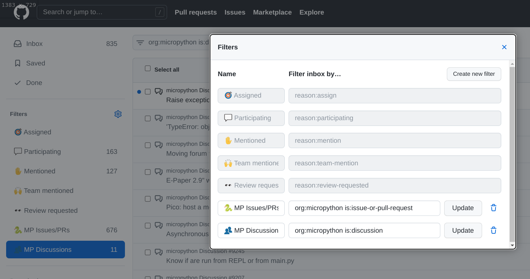Delete the MP Discussion filter
Viewport: 530px width, 279px height.
pos(494,230)
